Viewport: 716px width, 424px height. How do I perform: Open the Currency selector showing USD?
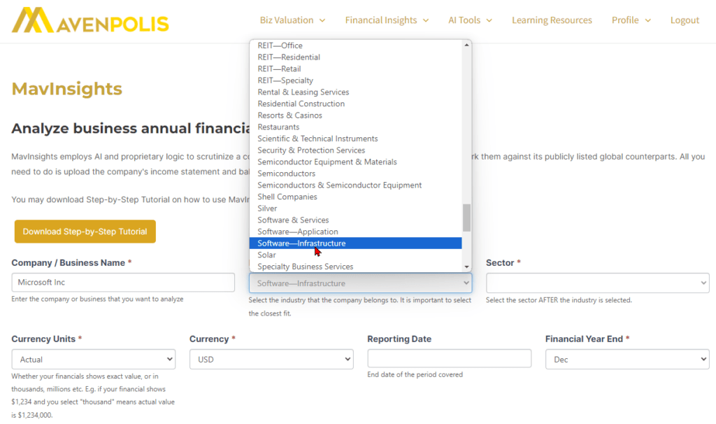pos(271,359)
